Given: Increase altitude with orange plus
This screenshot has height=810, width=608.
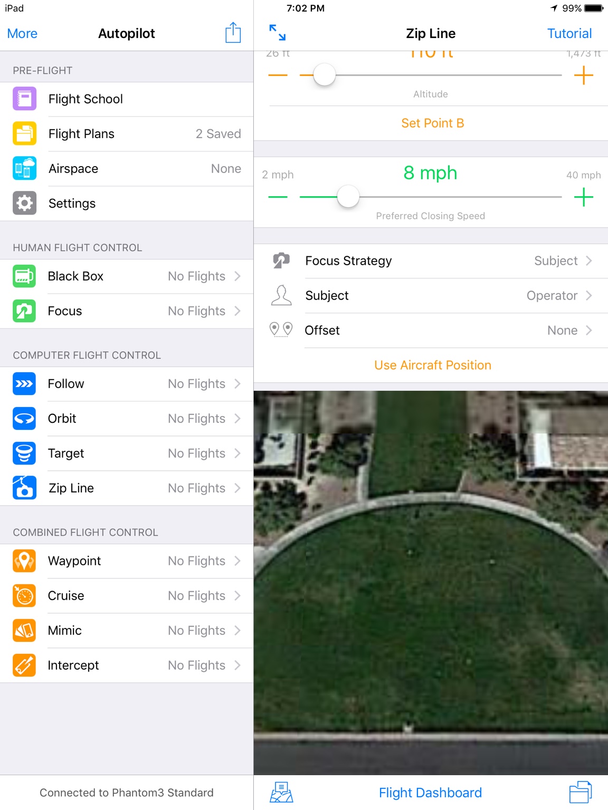Looking at the screenshot, I should (584, 75).
